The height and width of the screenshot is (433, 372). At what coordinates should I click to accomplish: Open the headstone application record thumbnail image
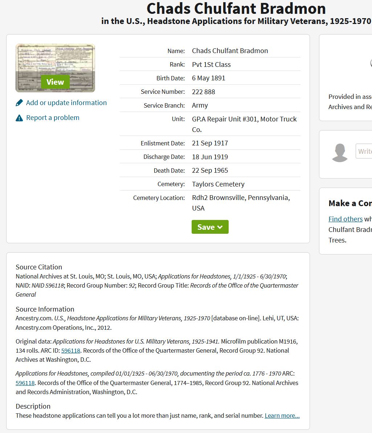[x=55, y=58]
